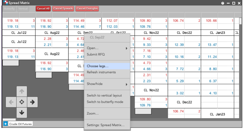The width and height of the screenshot is (244, 131).
Task: Click the down arrow navigation button
Action: point(22,113)
